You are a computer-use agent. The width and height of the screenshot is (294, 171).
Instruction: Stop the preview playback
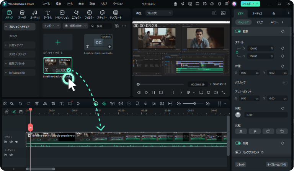(x=161, y=92)
